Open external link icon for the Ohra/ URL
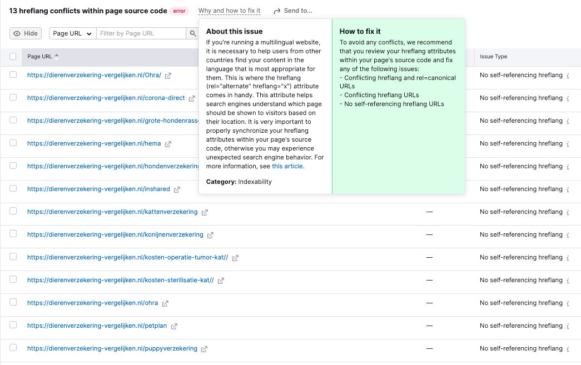The height and width of the screenshot is (365, 581). [x=168, y=76]
